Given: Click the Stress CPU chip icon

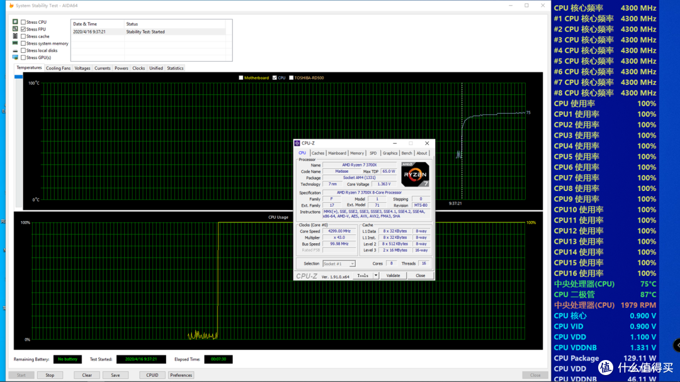Looking at the screenshot, I should 15,21.
